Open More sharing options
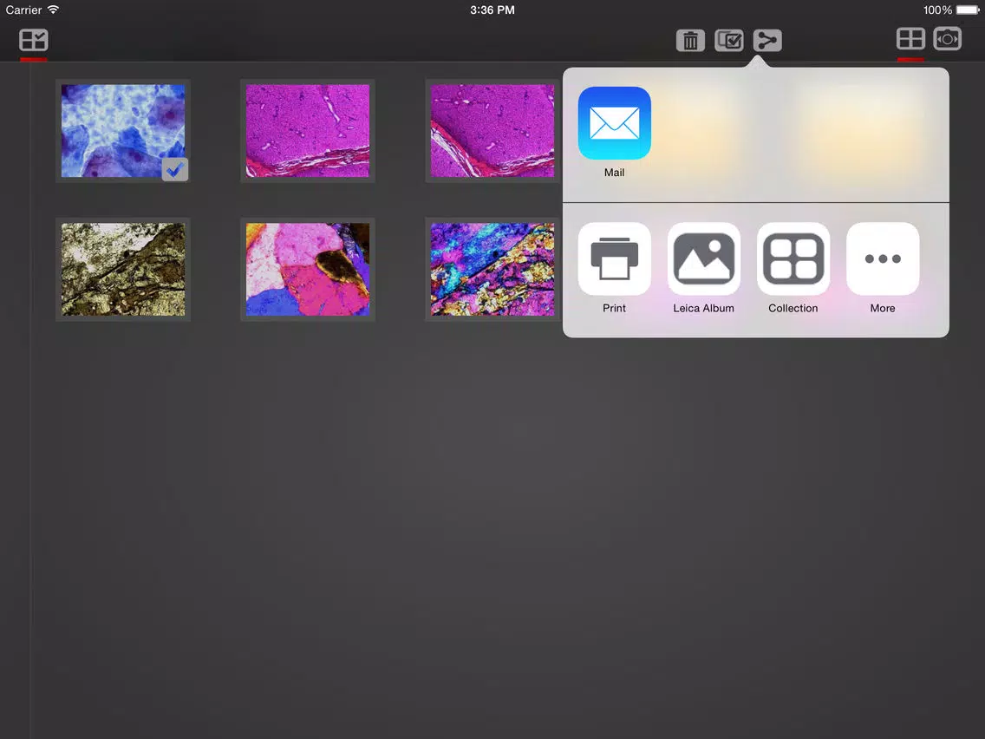 (883, 258)
